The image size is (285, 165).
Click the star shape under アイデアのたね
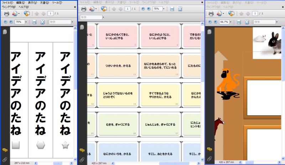pyautogui.click(x=65, y=145)
